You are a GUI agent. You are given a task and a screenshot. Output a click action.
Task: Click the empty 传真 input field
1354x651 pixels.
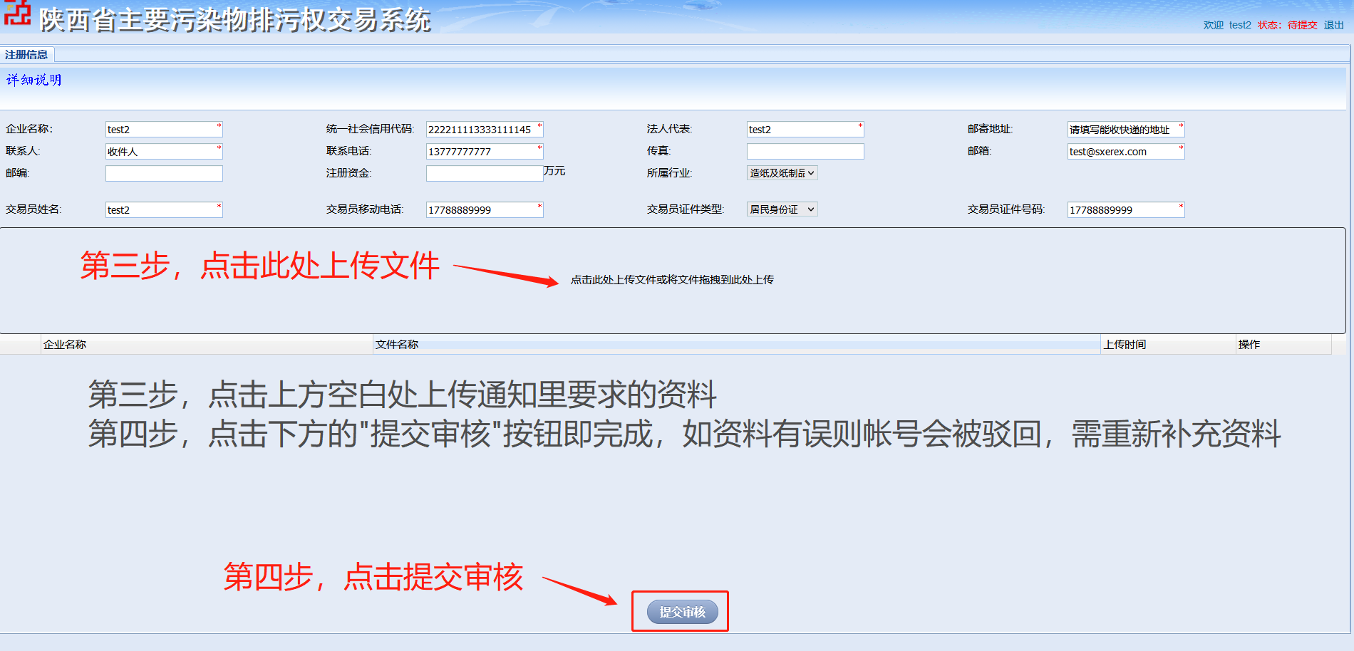(805, 151)
